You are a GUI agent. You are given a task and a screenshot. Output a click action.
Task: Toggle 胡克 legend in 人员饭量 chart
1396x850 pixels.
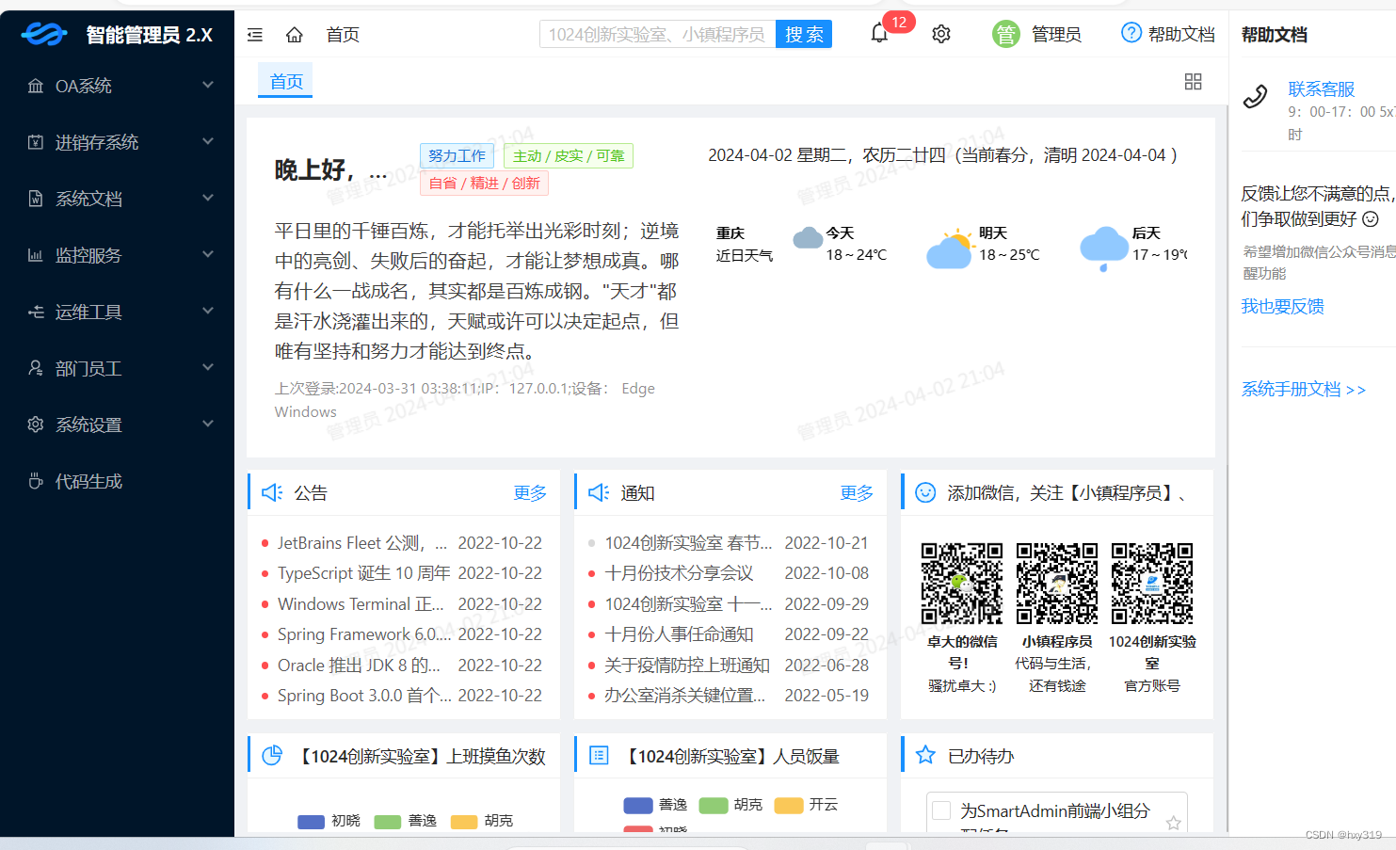point(730,805)
